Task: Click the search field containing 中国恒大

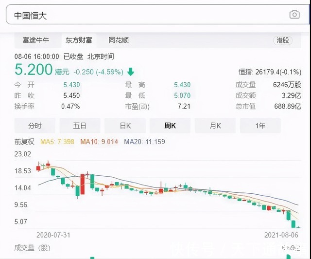Action: coord(157,15)
